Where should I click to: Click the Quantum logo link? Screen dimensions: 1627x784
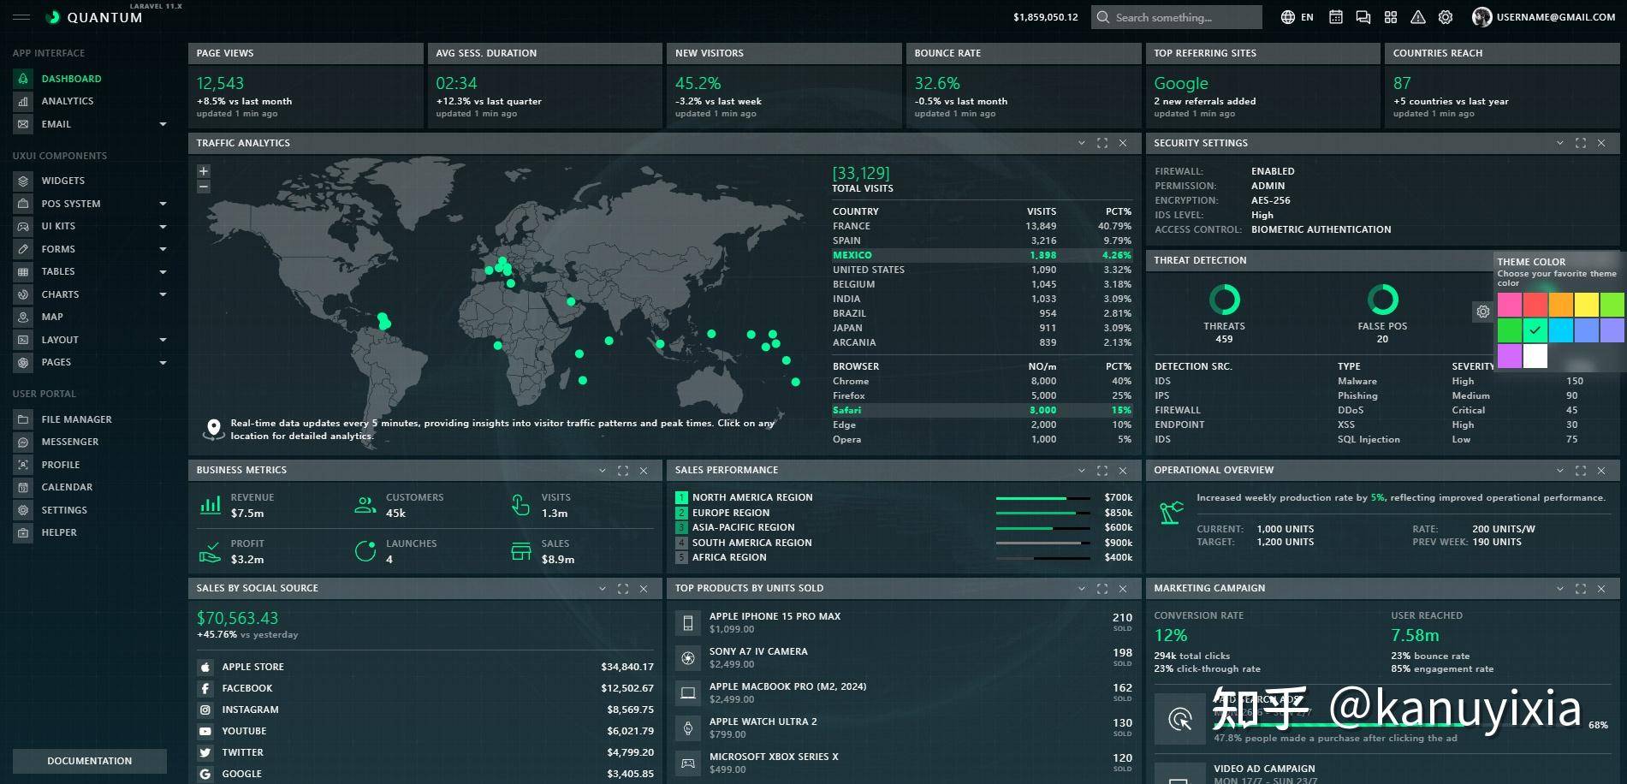click(94, 17)
